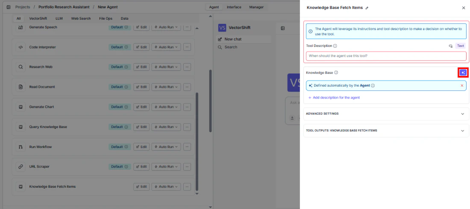Switch to the Manager tab
This screenshot has height=209, width=470.
point(256,7)
